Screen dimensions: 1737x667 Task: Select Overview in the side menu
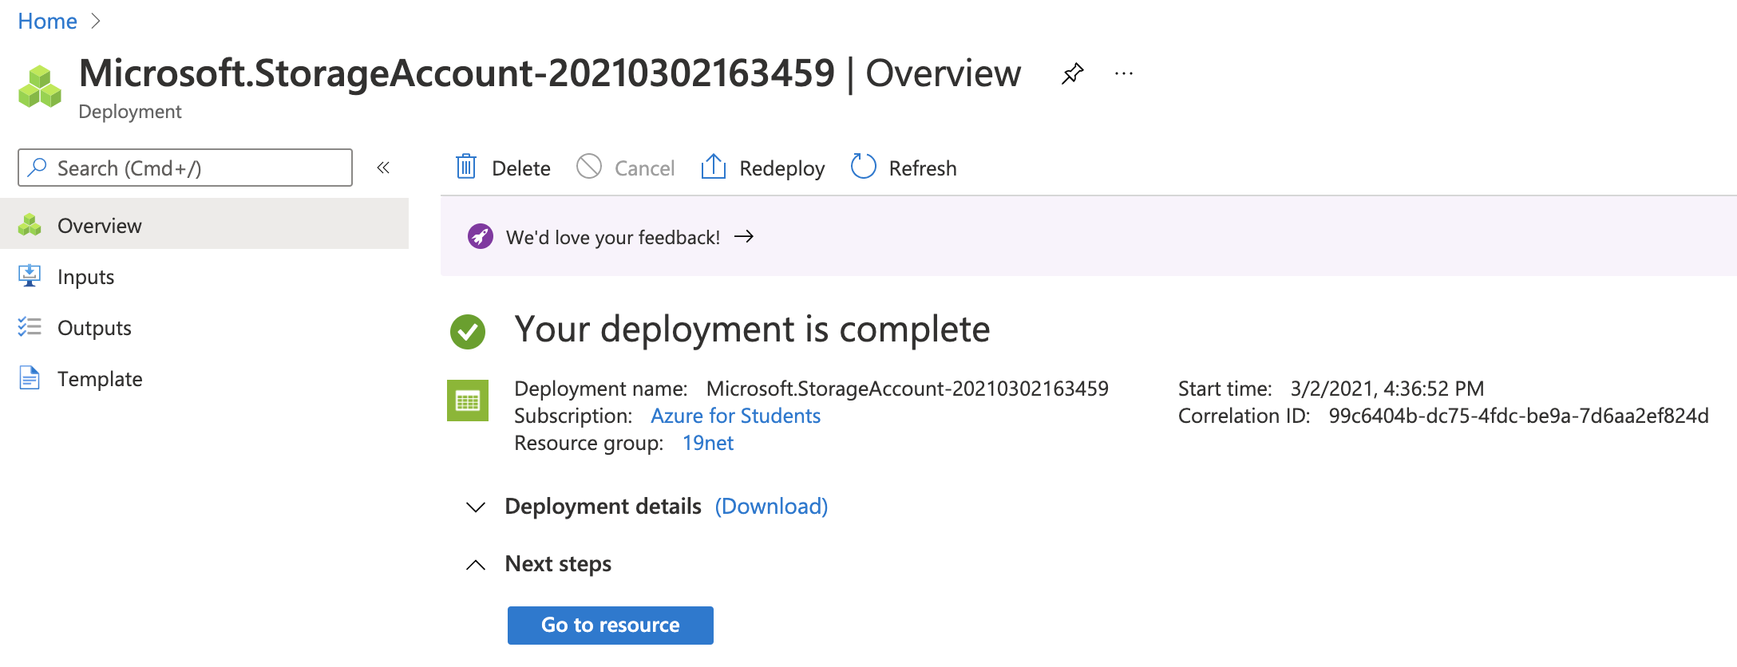coord(204,225)
